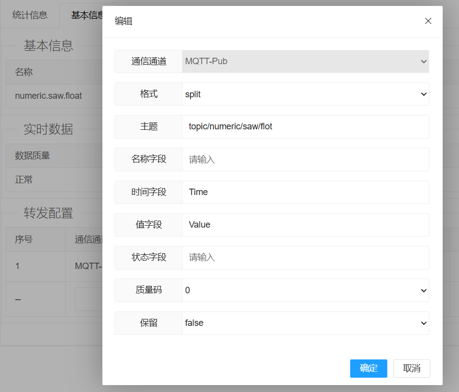Focus the empty 名称字段 input

click(x=305, y=159)
